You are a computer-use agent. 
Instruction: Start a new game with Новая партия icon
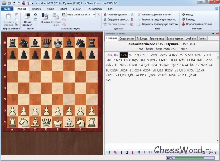tap(27, 16)
